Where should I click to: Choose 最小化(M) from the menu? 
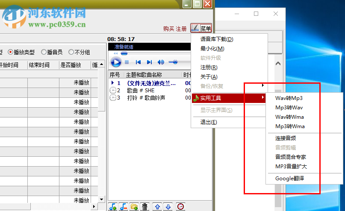point(229,49)
